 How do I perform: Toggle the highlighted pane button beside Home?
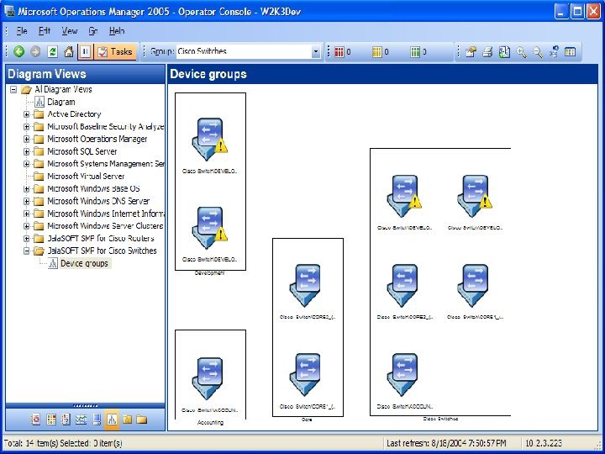[85, 52]
